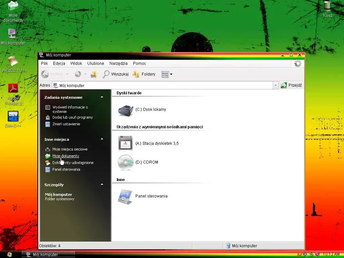Collapse the Zadania systemowe section
The width and height of the screenshot is (344, 258).
tap(102, 97)
